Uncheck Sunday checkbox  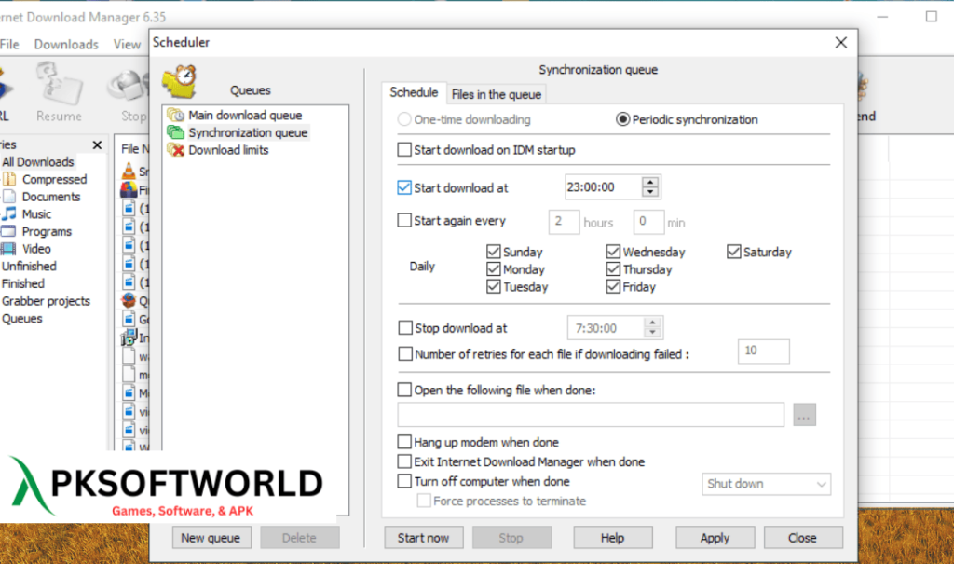click(x=494, y=252)
